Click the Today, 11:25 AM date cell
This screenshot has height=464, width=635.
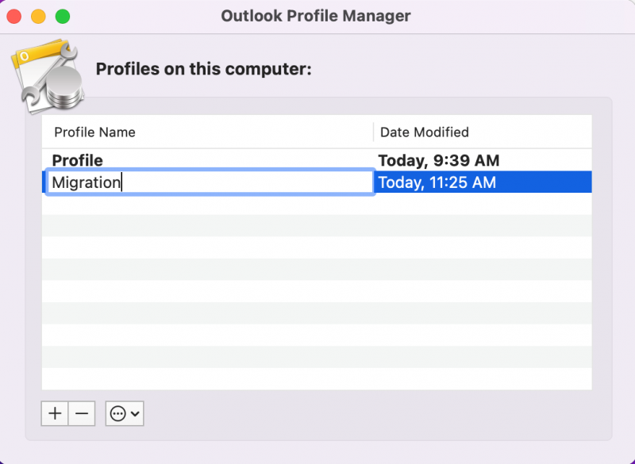[x=437, y=182]
